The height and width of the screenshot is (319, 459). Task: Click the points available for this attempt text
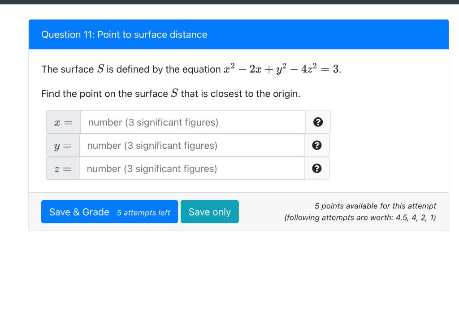376,206
